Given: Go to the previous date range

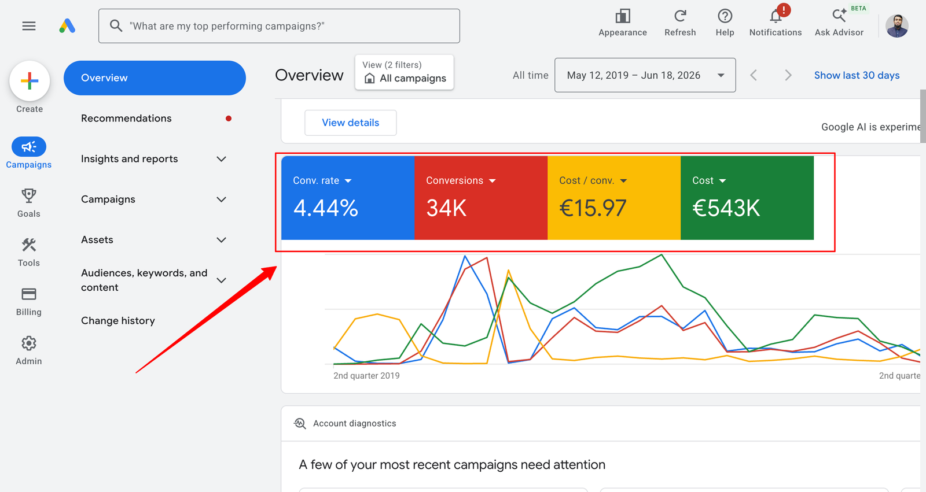Looking at the screenshot, I should coord(754,75).
